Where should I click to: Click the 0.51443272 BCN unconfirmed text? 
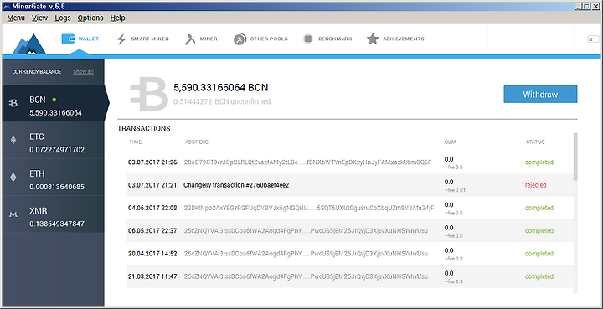click(x=222, y=102)
